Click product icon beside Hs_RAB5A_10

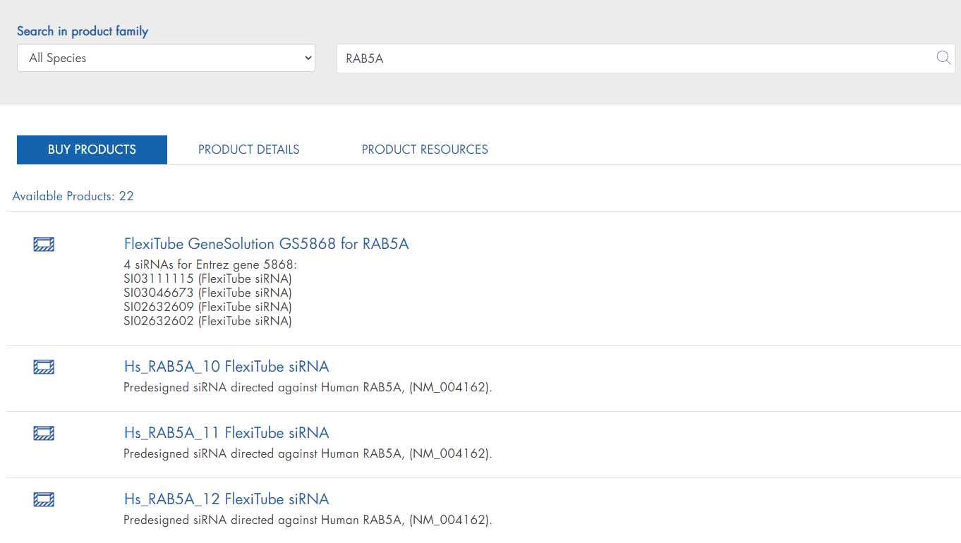click(44, 367)
